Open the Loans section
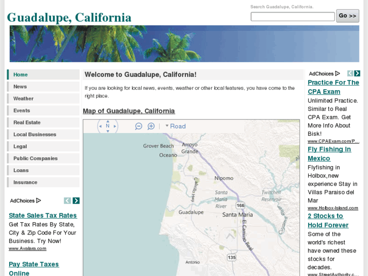The width and height of the screenshot is (368, 276). point(43,170)
